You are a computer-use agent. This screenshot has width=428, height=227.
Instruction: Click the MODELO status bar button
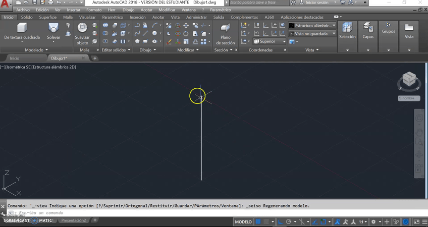tap(243, 221)
